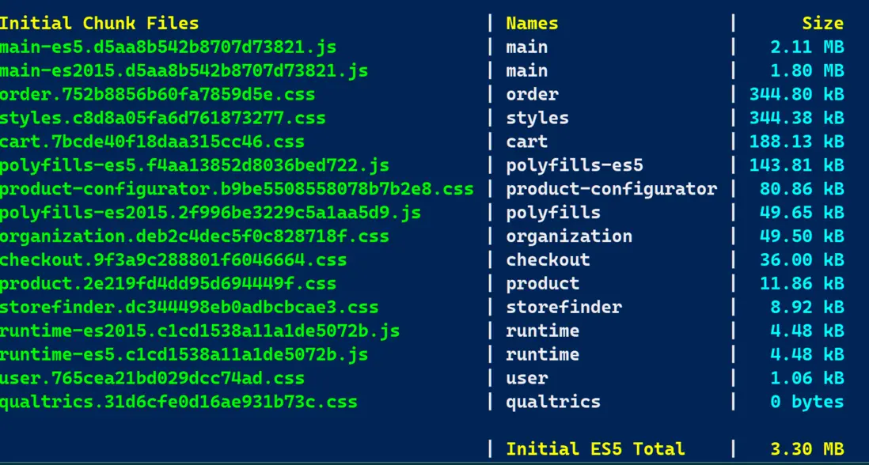This screenshot has width=869, height=465.
Task: Click the order.752b8856b60fa7859d5e.css filename
Action: pos(157,95)
